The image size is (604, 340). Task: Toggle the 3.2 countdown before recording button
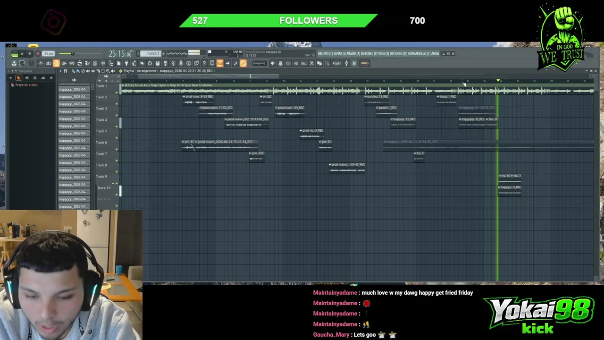point(57,63)
